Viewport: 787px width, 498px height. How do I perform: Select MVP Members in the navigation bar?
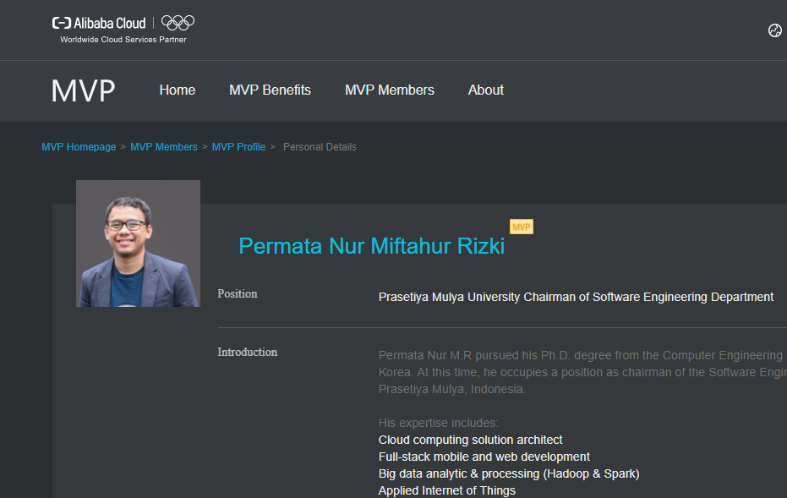point(389,90)
